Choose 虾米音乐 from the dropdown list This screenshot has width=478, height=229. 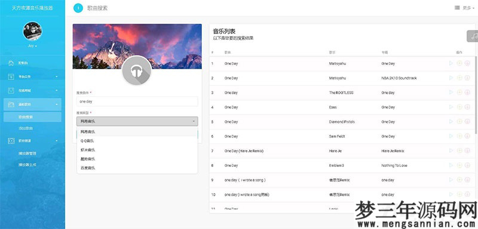click(137, 150)
